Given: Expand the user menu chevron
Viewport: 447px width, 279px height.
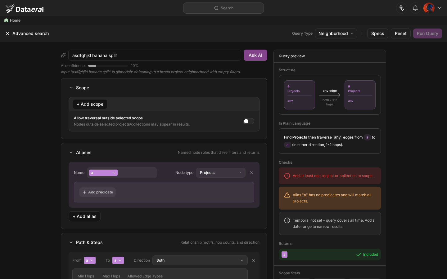Looking at the screenshot, I should tap(440, 8).
